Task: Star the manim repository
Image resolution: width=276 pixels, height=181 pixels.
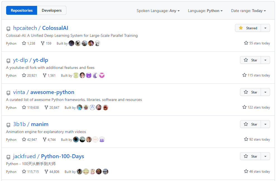Action: pyautogui.click(x=250, y=124)
